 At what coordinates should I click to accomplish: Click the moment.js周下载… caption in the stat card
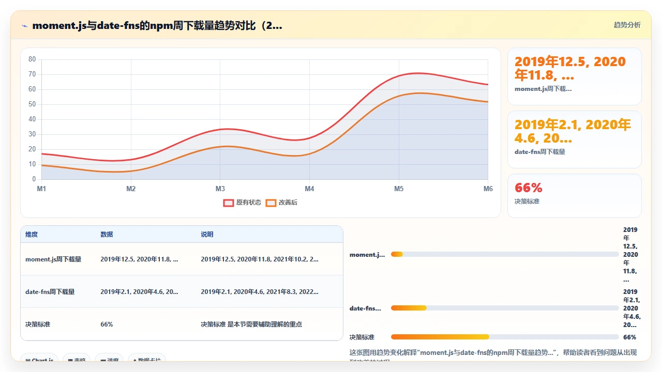[x=543, y=89]
